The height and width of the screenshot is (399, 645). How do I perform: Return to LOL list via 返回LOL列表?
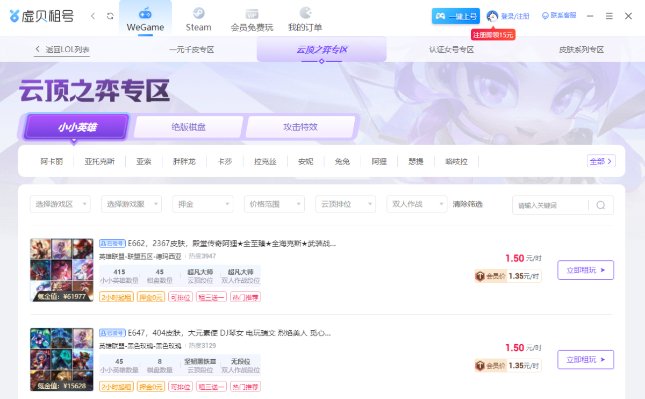[62, 49]
